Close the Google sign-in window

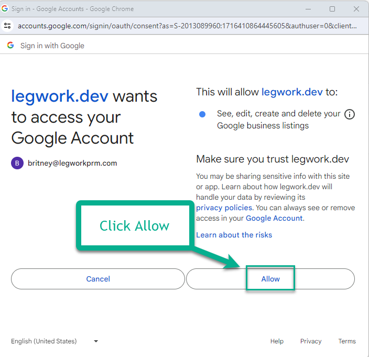click(x=356, y=9)
